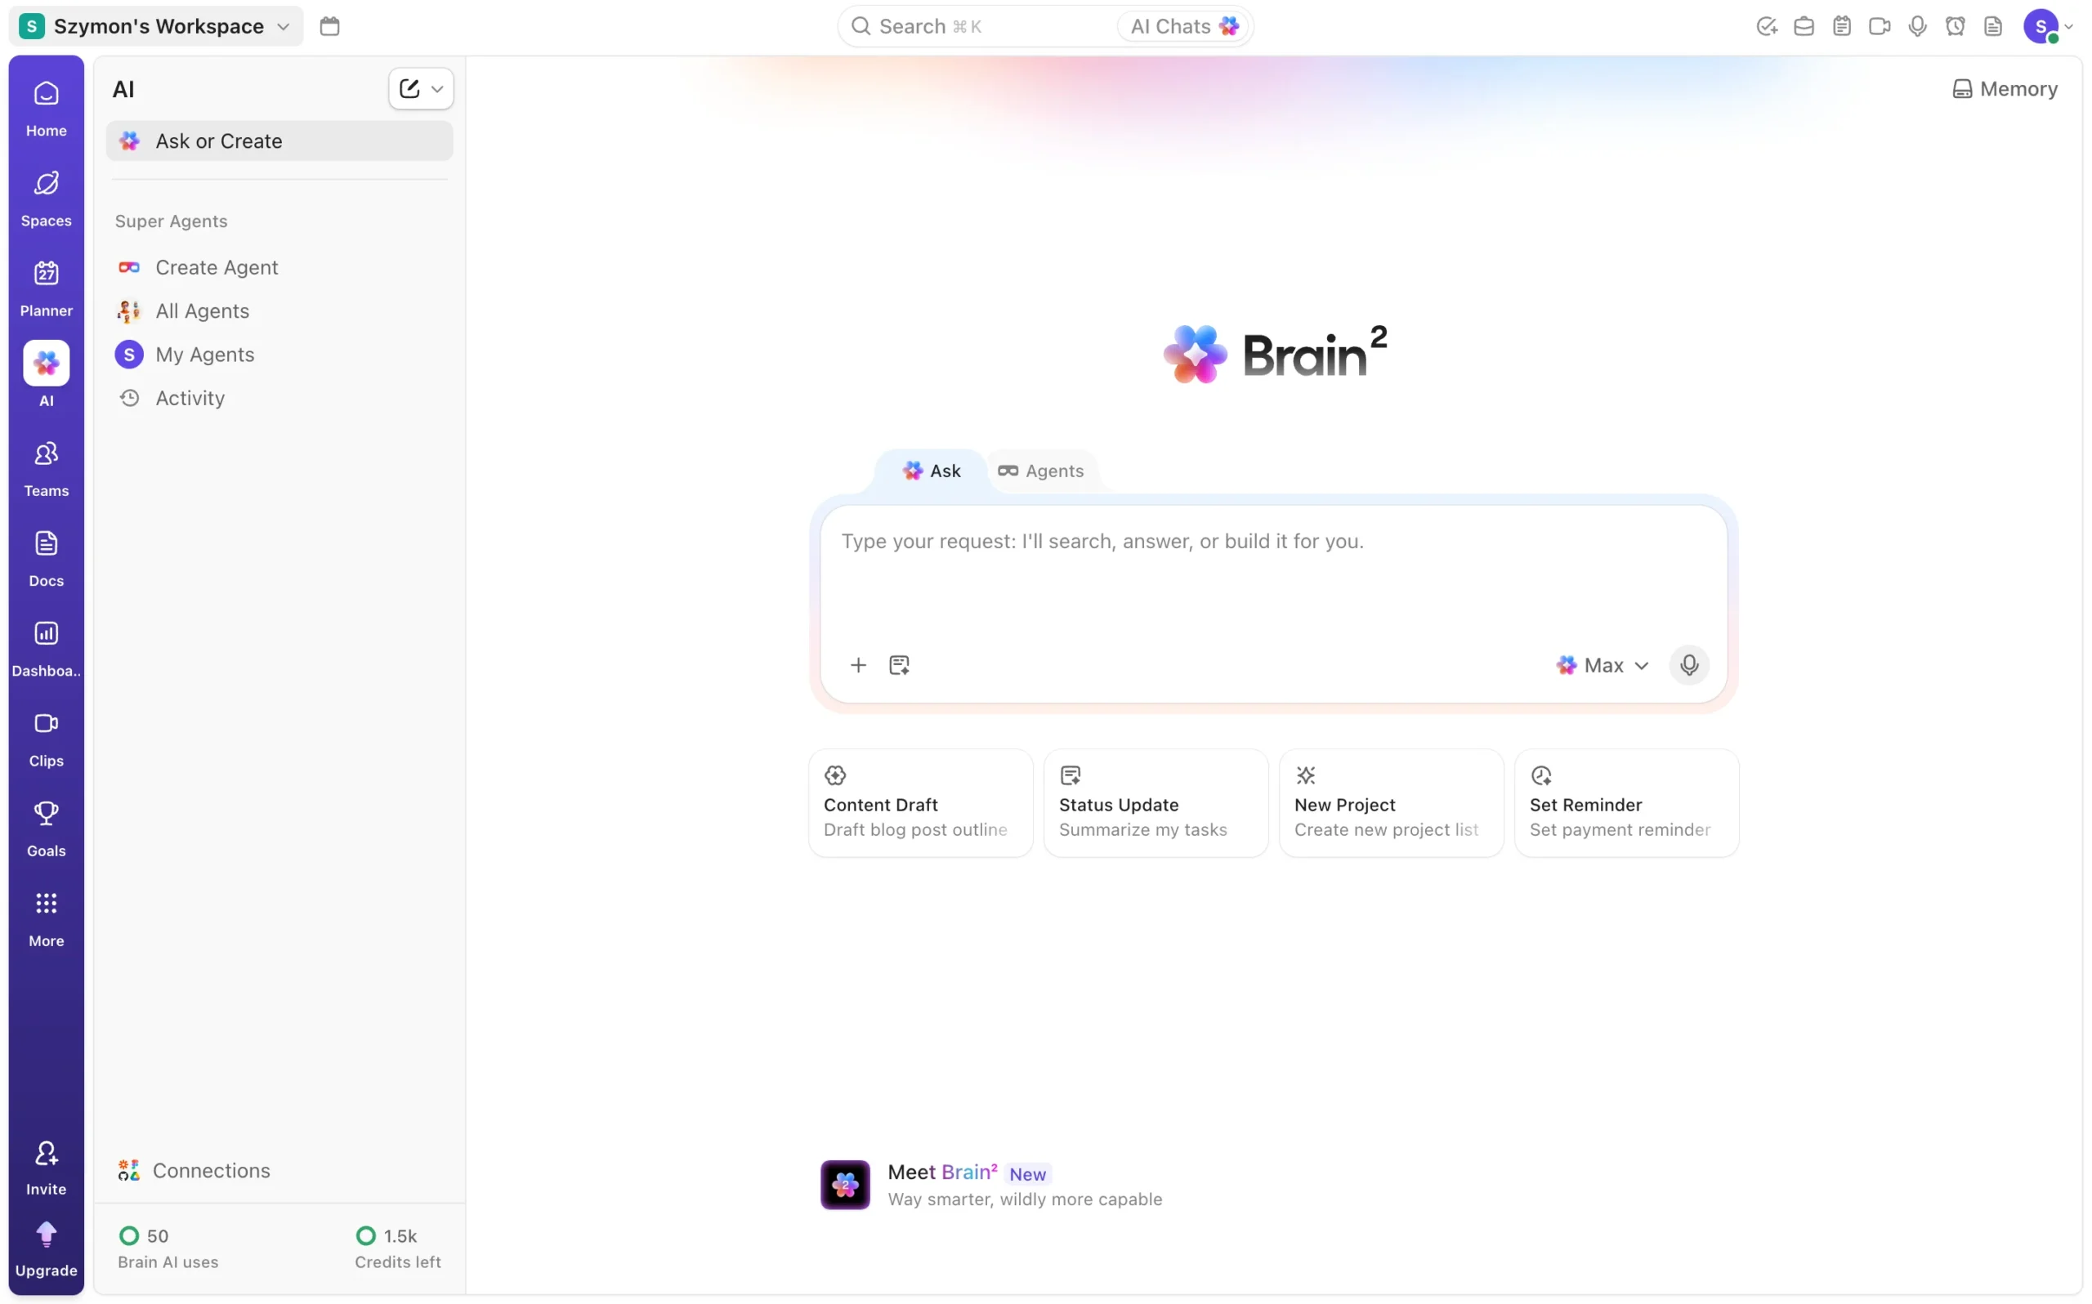Open Dashboards from the left sidebar

click(x=47, y=649)
